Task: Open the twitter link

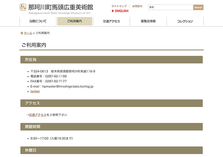Action: point(35,92)
